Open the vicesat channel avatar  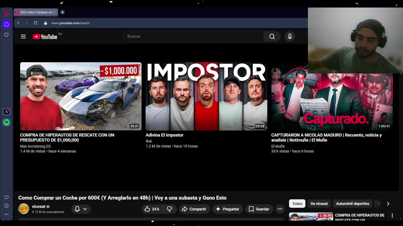(x=24, y=209)
